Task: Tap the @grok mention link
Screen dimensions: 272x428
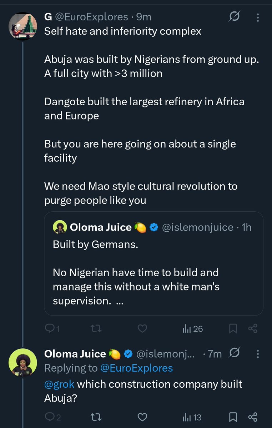Action: pos(59,384)
